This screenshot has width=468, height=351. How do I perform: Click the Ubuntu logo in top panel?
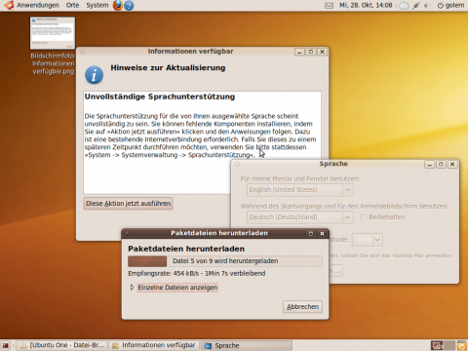click(x=9, y=5)
